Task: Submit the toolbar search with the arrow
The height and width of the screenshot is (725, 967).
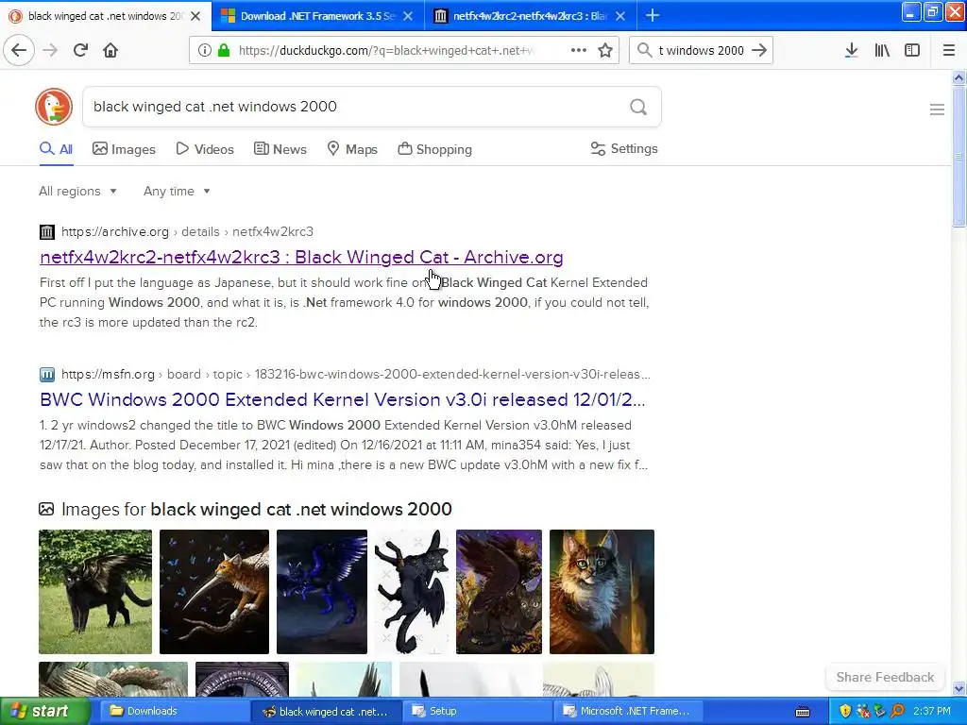Action: [759, 51]
